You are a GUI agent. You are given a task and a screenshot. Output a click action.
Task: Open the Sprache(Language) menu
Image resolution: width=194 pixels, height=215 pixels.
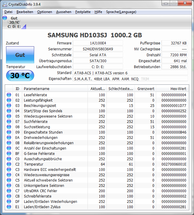[121, 12]
